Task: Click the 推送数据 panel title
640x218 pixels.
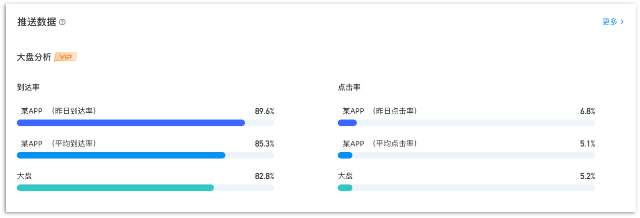Action: [x=37, y=22]
